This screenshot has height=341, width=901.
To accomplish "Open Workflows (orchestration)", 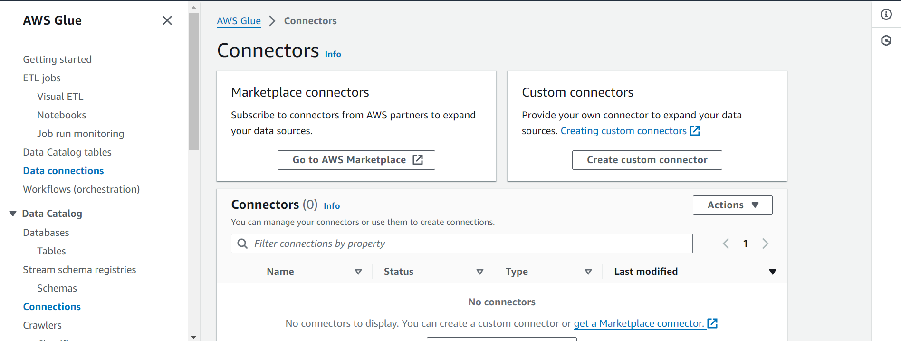I will (81, 189).
